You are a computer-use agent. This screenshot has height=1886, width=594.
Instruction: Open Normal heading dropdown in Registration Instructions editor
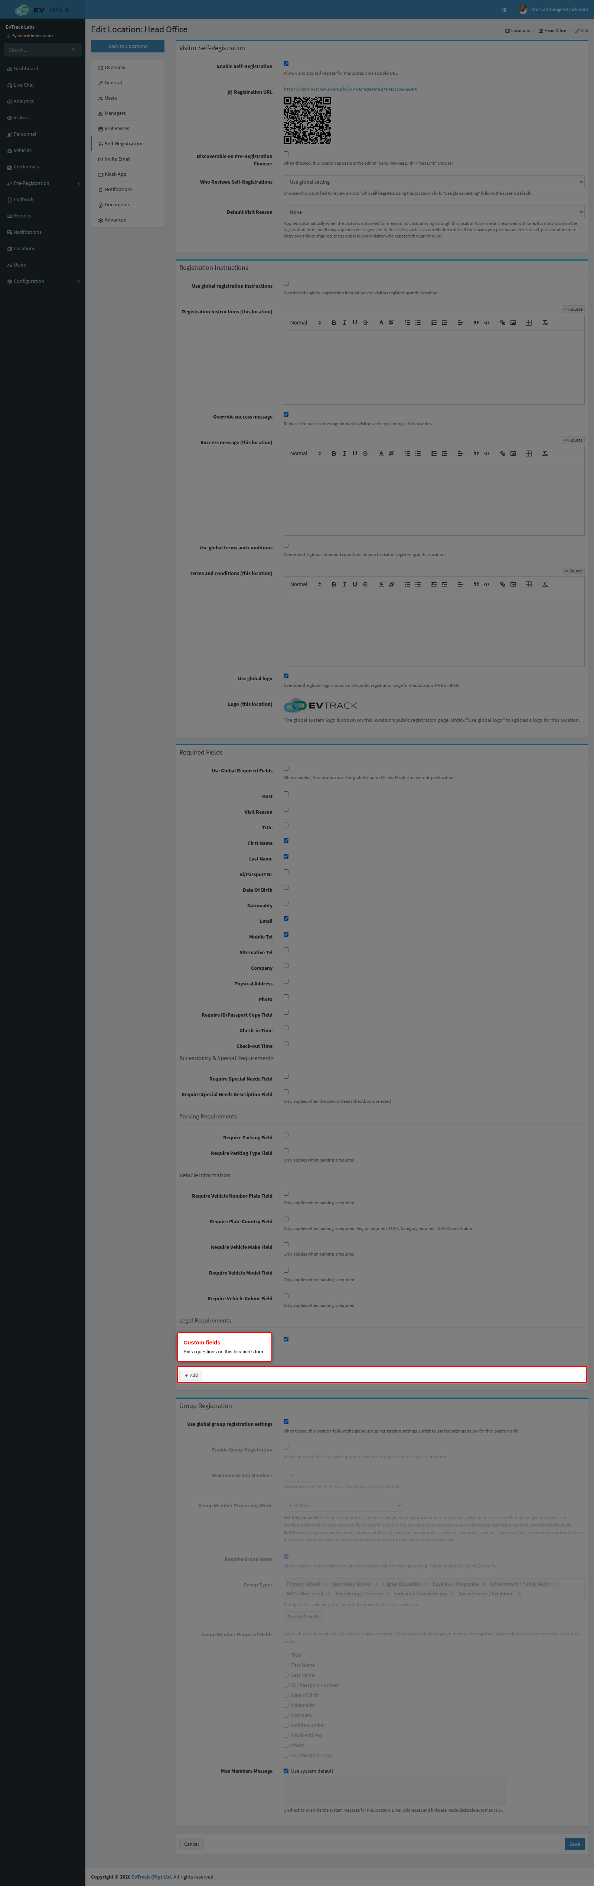[305, 323]
